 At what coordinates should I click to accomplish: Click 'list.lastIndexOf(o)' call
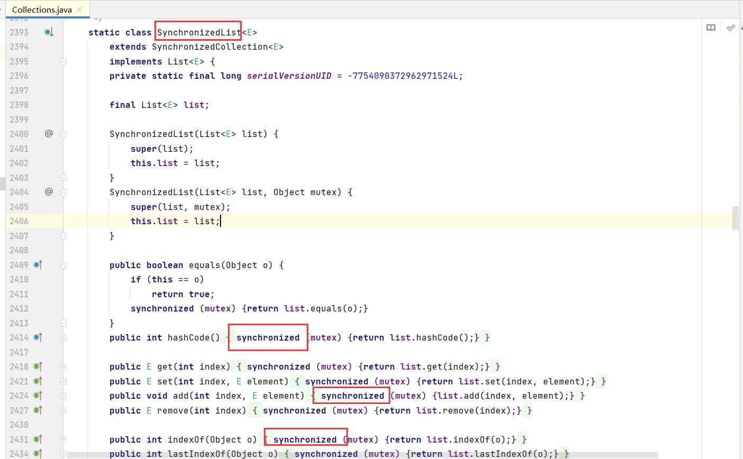[x=498, y=454]
